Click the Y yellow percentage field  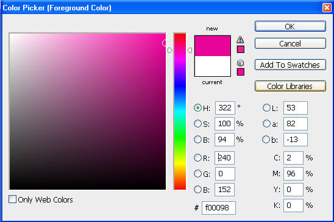coord(293,190)
